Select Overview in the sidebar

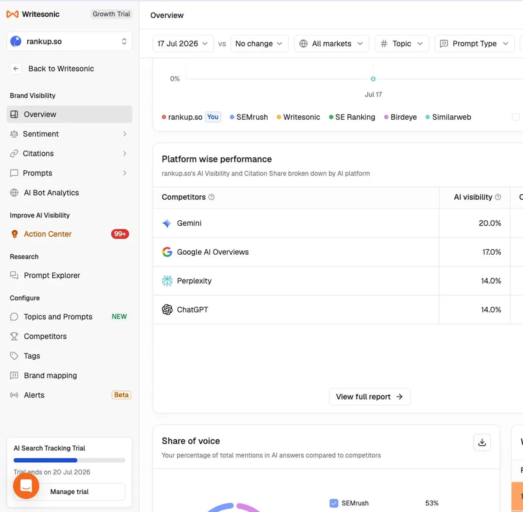tap(69, 115)
